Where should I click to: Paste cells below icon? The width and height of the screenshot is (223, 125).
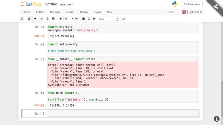[x=54, y=19]
